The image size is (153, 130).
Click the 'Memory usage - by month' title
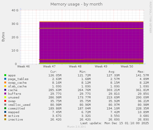pyautogui.click(x=76, y=4)
